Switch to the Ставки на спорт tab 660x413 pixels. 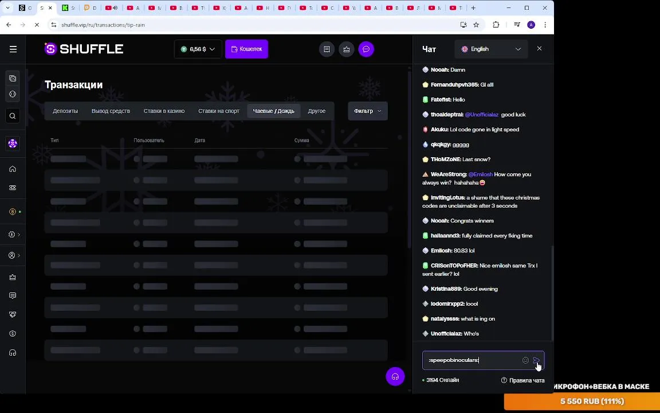pos(219,111)
